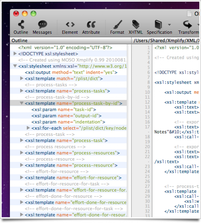This screenshot has width=201, height=223.
Task: Place cursor on DOCTYPE line in editor
Action: [177, 72]
